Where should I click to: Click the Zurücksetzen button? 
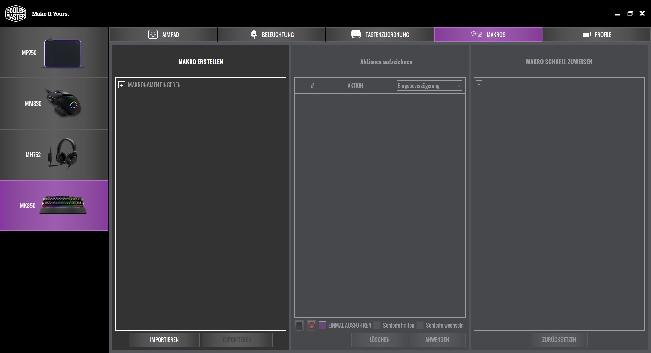click(x=559, y=340)
